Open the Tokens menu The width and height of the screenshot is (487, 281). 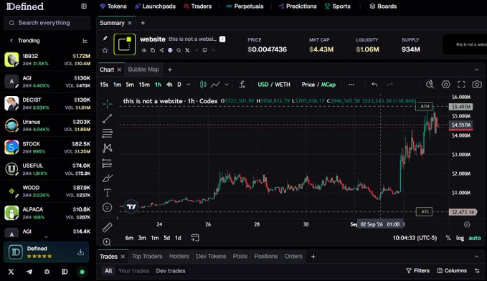(113, 6)
